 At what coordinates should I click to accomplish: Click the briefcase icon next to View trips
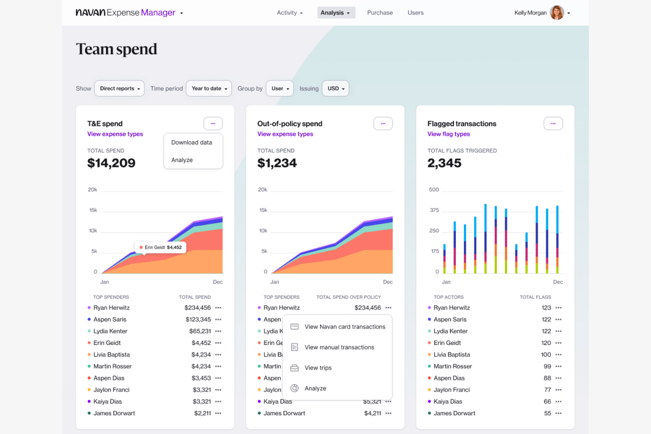click(x=295, y=368)
